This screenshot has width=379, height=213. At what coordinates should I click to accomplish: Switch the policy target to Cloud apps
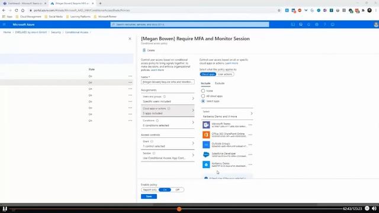[208, 74]
